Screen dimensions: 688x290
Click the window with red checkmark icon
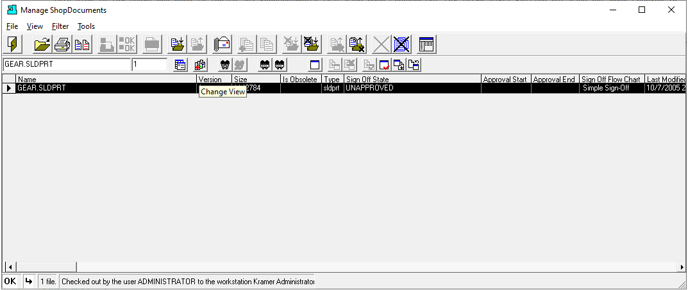(x=385, y=65)
